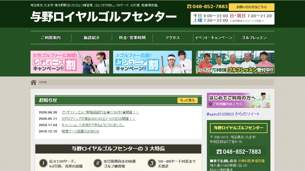305x171 pixels.
Task: Click the 〒338-0013 address text
Action: 233,139
